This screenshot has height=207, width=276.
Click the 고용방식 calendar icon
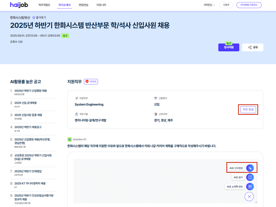pos(156,98)
